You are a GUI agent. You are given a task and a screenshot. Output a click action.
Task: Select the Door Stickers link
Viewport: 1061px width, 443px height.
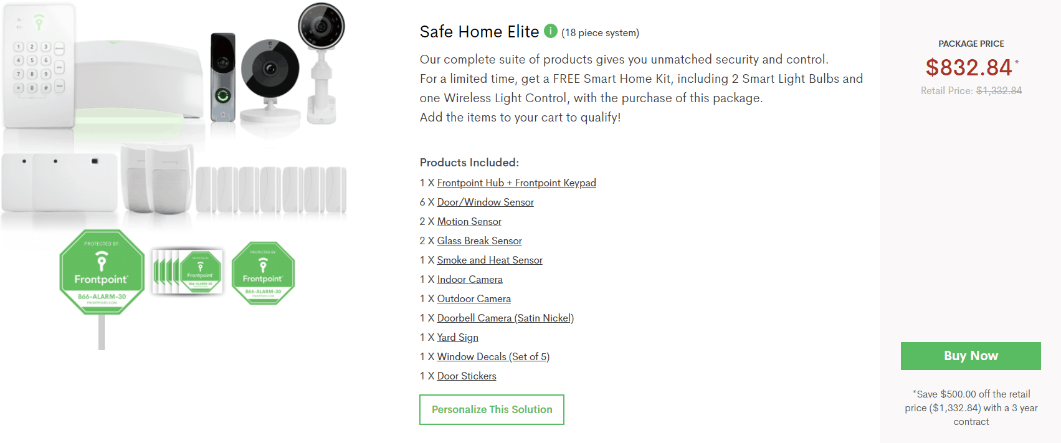coord(466,376)
